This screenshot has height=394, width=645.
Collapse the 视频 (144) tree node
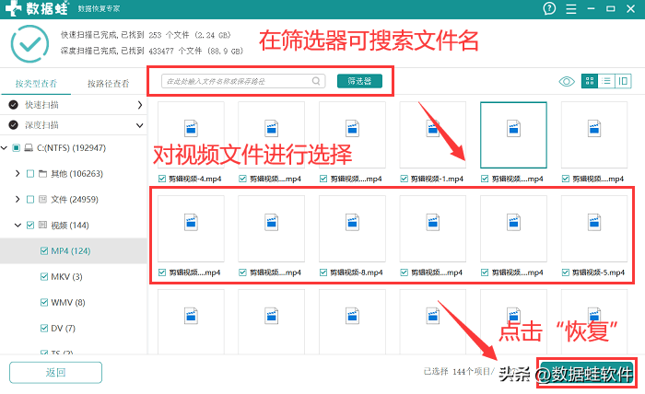tap(18, 226)
